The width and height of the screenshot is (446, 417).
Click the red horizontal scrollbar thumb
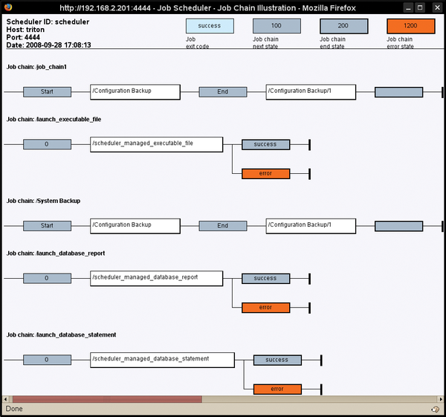(107, 399)
